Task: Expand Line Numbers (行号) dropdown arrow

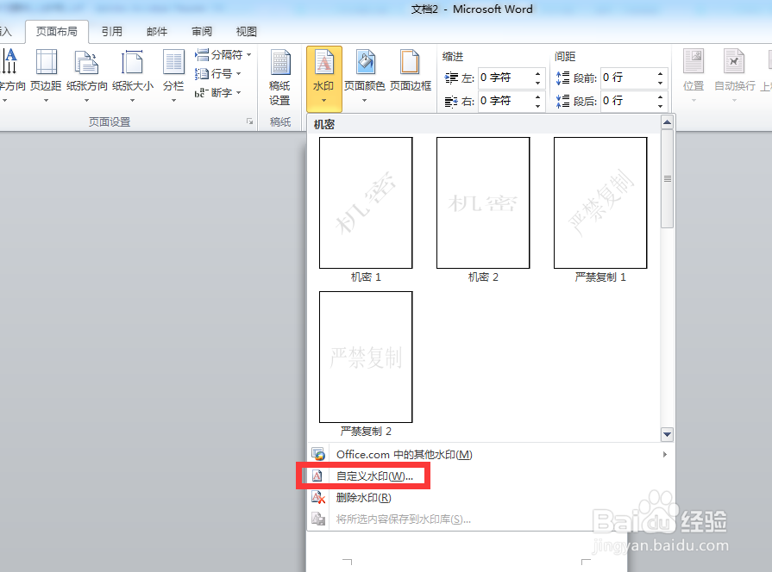Action: (x=238, y=74)
